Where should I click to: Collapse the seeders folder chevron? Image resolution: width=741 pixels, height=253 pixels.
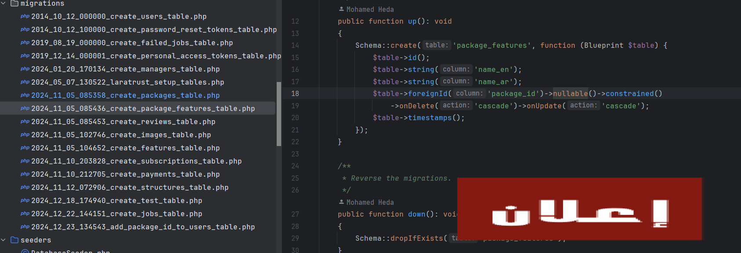(x=4, y=240)
